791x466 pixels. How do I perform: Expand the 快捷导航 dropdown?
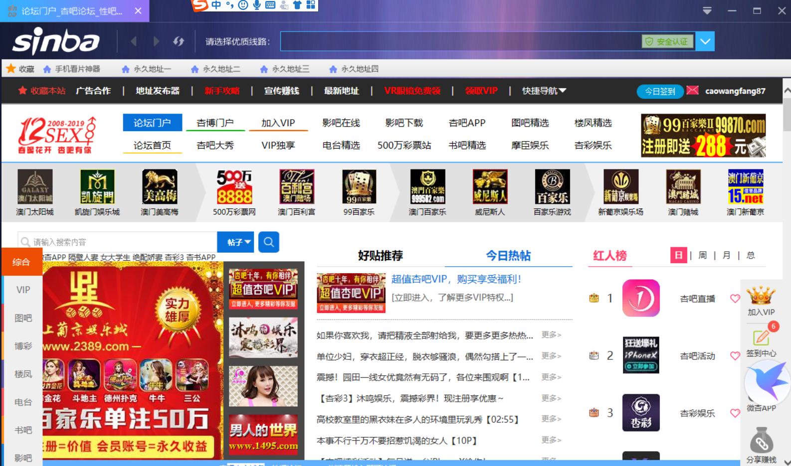click(x=544, y=91)
